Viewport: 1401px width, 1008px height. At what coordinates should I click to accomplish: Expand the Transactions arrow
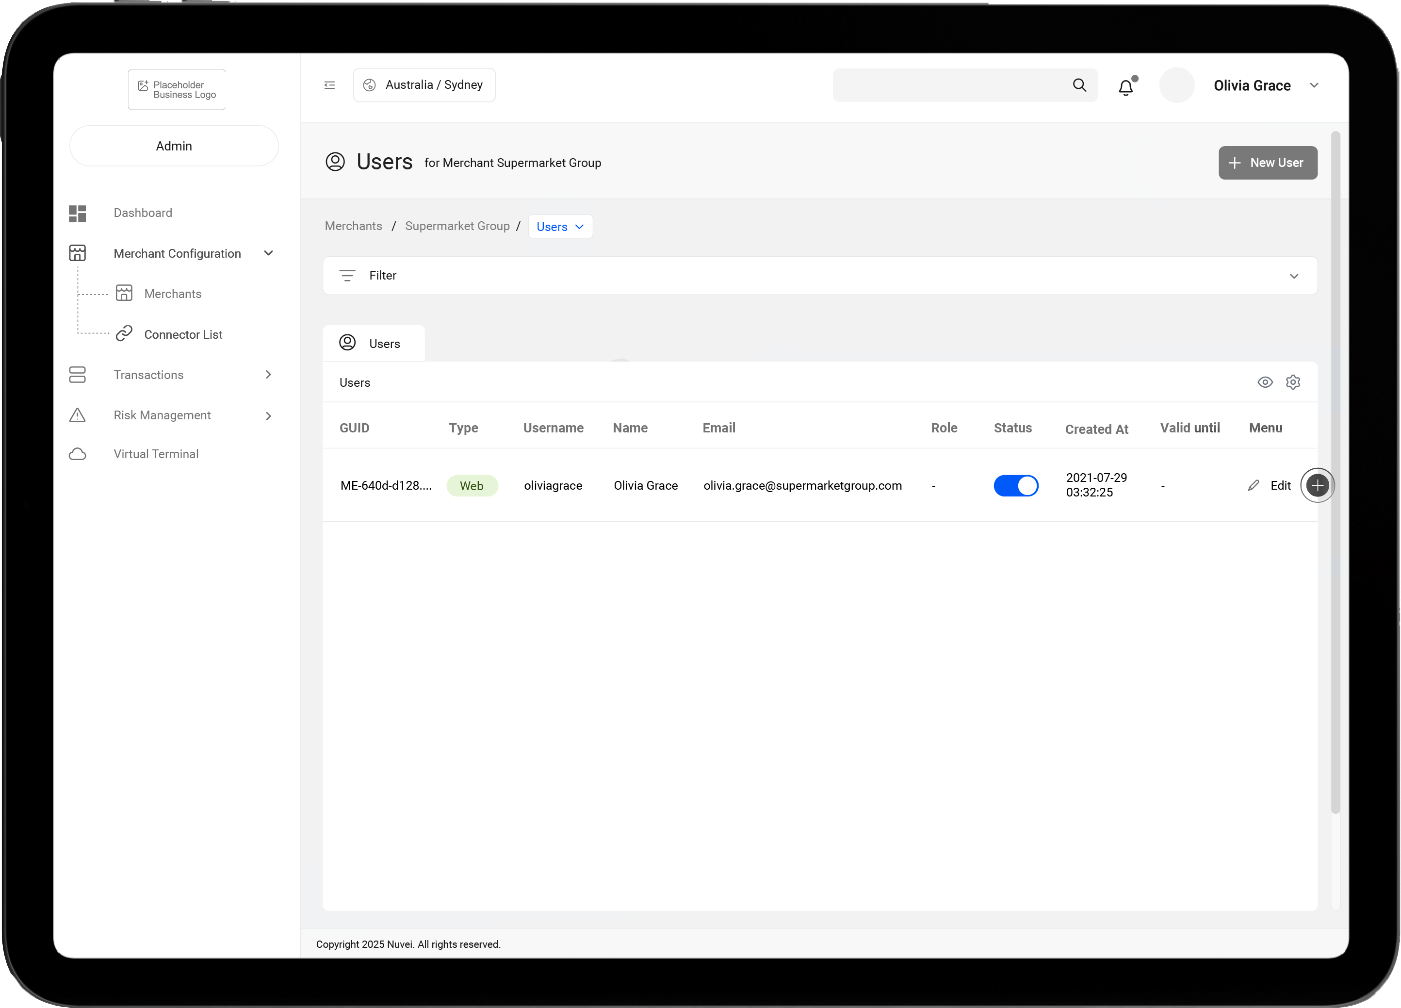tap(269, 375)
